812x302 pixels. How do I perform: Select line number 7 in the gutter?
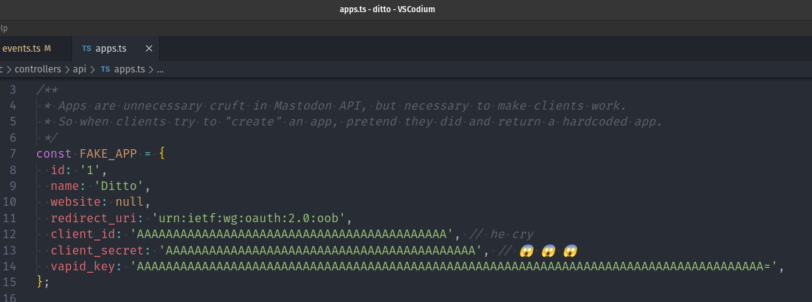(13, 153)
